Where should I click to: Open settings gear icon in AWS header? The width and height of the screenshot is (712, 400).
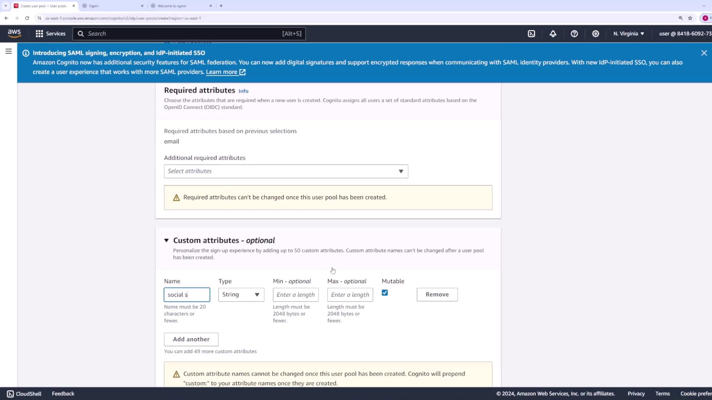pos(596,34)
